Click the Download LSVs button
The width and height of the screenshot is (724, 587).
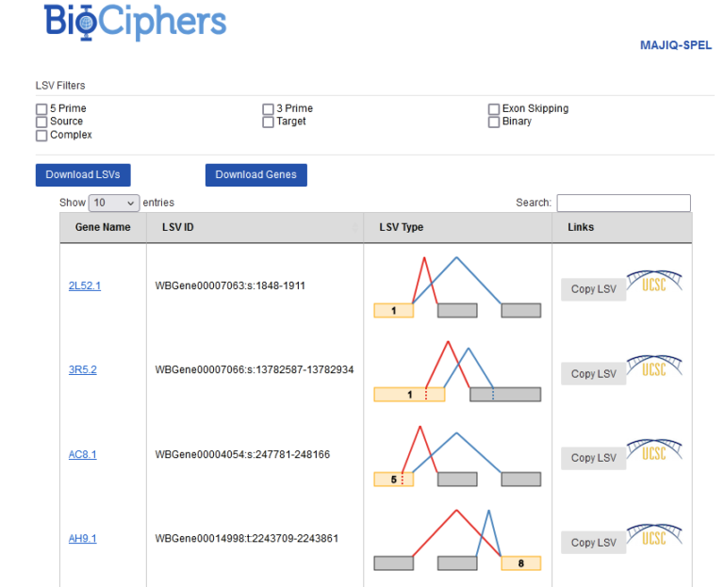(x=83, y=174)
